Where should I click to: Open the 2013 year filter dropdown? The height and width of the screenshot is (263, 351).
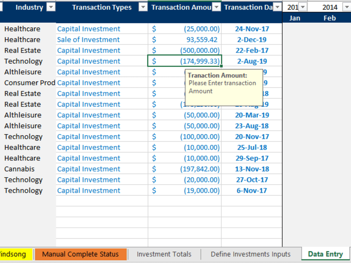(303, 7)
